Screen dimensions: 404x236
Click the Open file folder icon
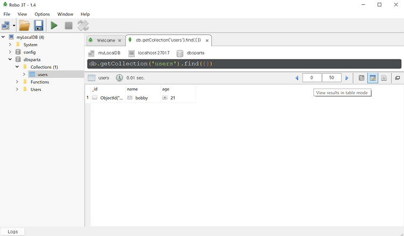pyautogui.click(x=24, y=25)
